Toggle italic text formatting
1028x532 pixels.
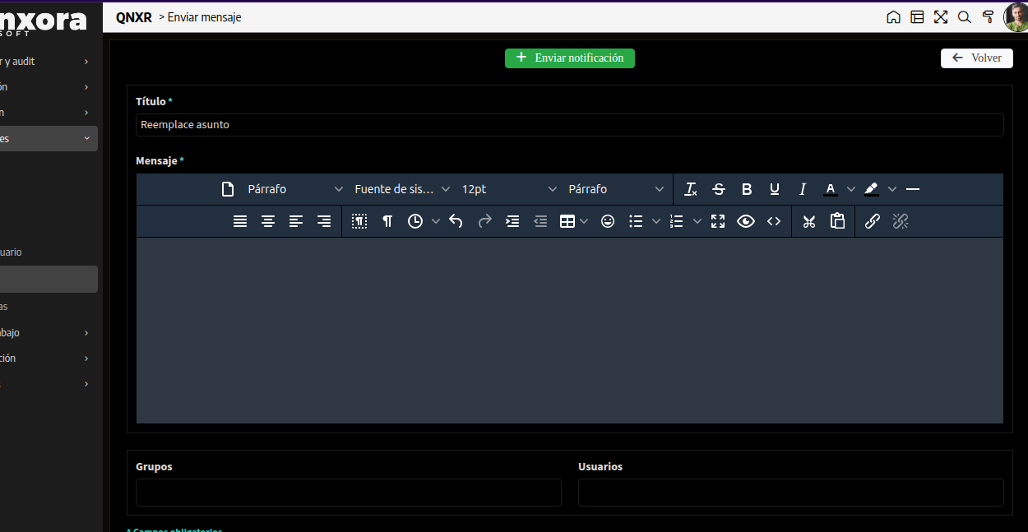pos(803,189)
